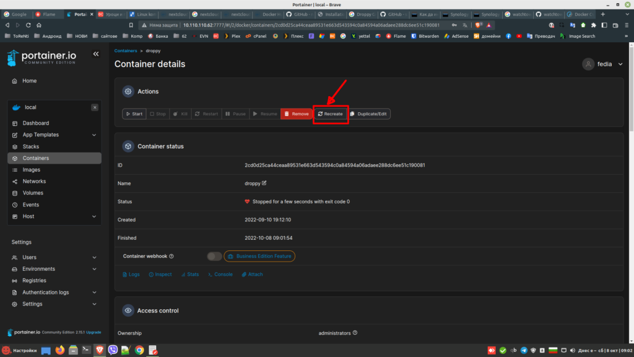Select the container ID hash text
The width and height of the screenshot is (634, 357).
pyautogui.click(x=334, y=165)
